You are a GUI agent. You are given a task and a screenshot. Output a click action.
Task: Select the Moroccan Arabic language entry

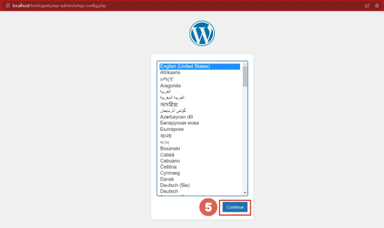pos(200,98)
